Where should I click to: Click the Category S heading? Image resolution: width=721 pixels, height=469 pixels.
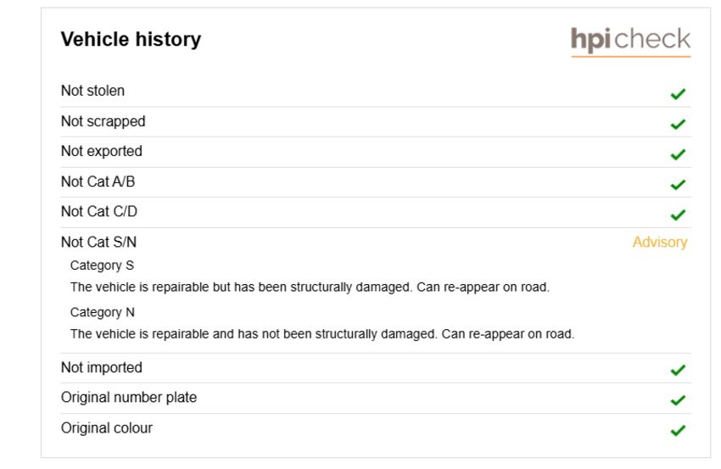pyautogui.click(x=102, y=265)
